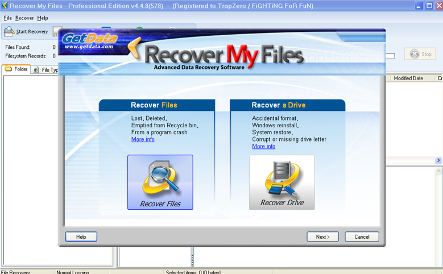
Task: Click the Filesystem Records label
Action: coord(26,56)
